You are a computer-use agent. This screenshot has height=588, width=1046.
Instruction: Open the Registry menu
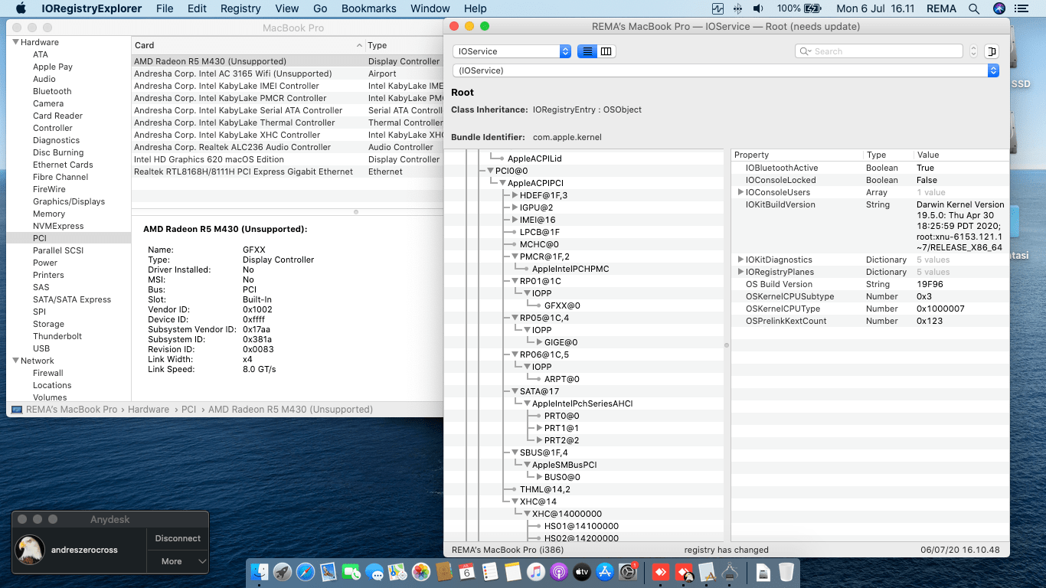240,8
